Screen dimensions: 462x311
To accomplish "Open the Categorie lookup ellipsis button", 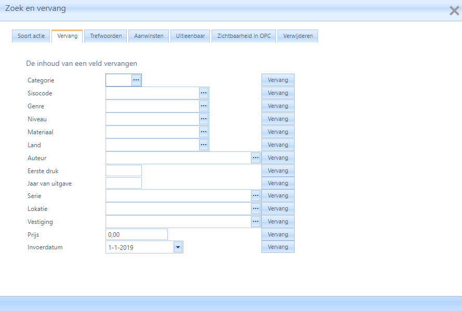I will click(136, 80).
